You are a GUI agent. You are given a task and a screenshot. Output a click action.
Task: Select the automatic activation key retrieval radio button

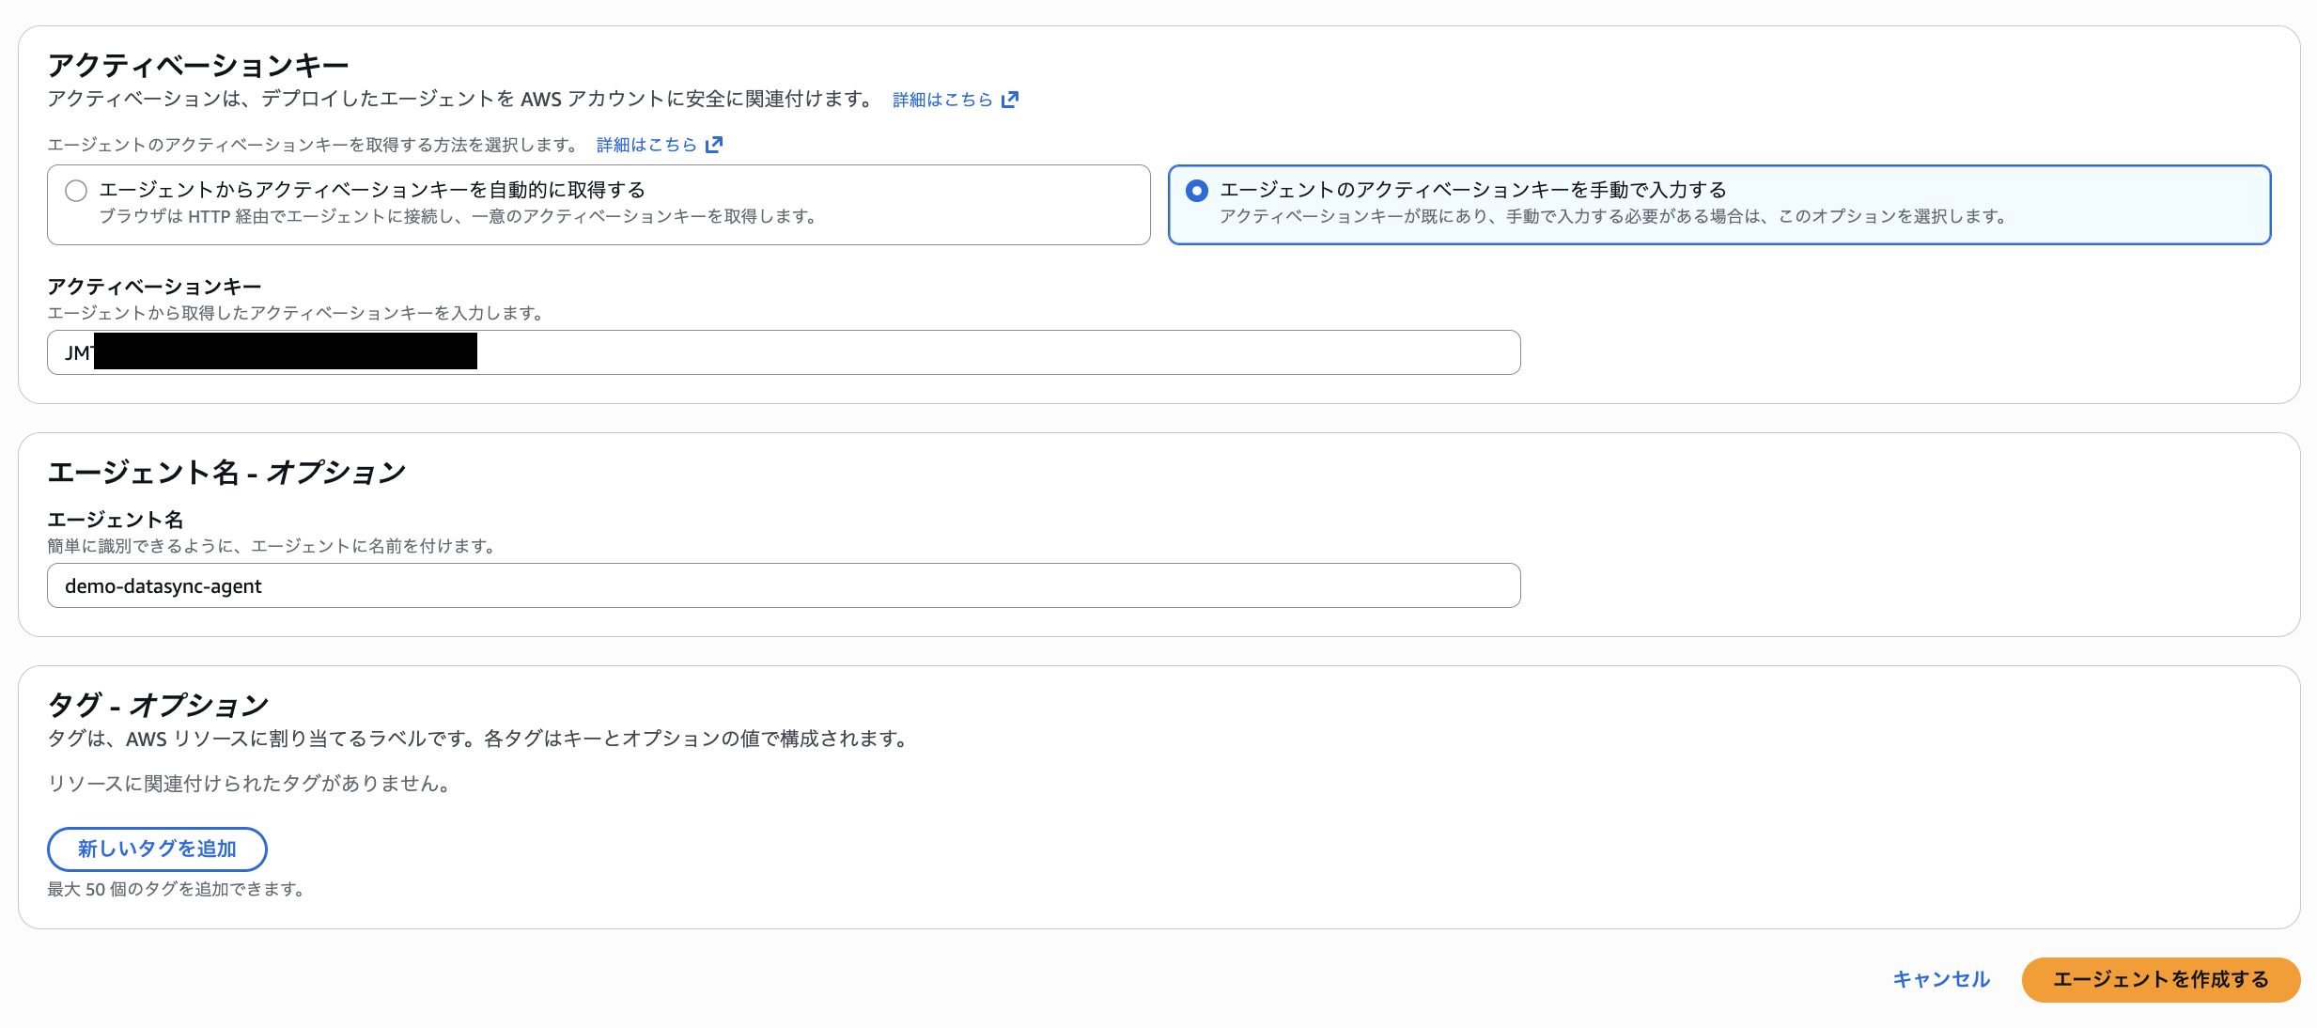point(75,190)
